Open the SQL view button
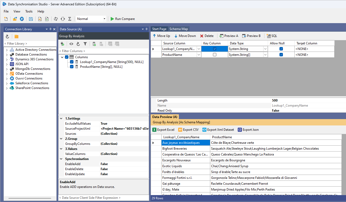346x202 pixels. coord(272,36)
